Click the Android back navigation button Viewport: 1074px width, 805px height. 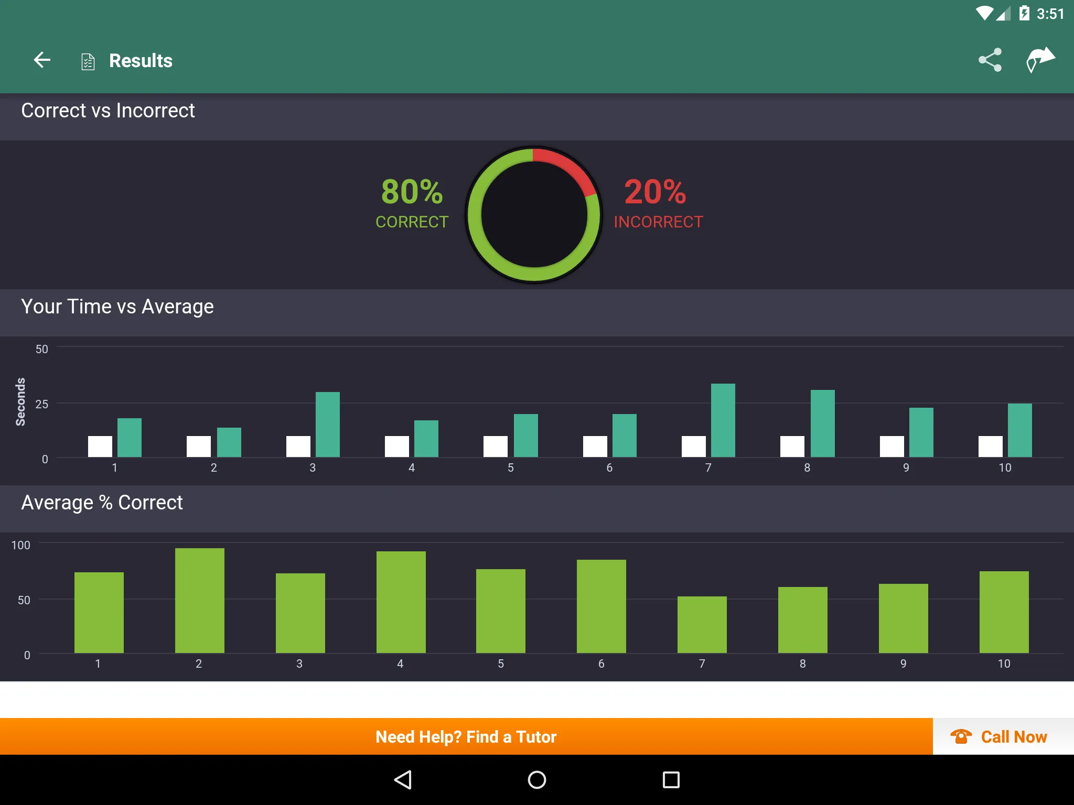[x=402, y=782]
